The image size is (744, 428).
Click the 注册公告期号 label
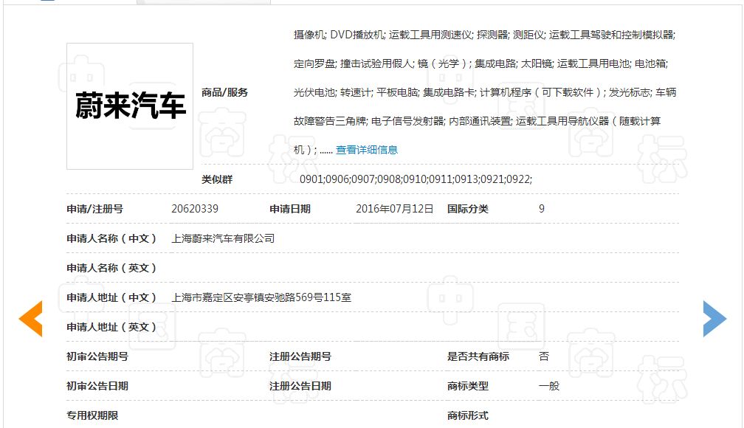click(300, 356)
